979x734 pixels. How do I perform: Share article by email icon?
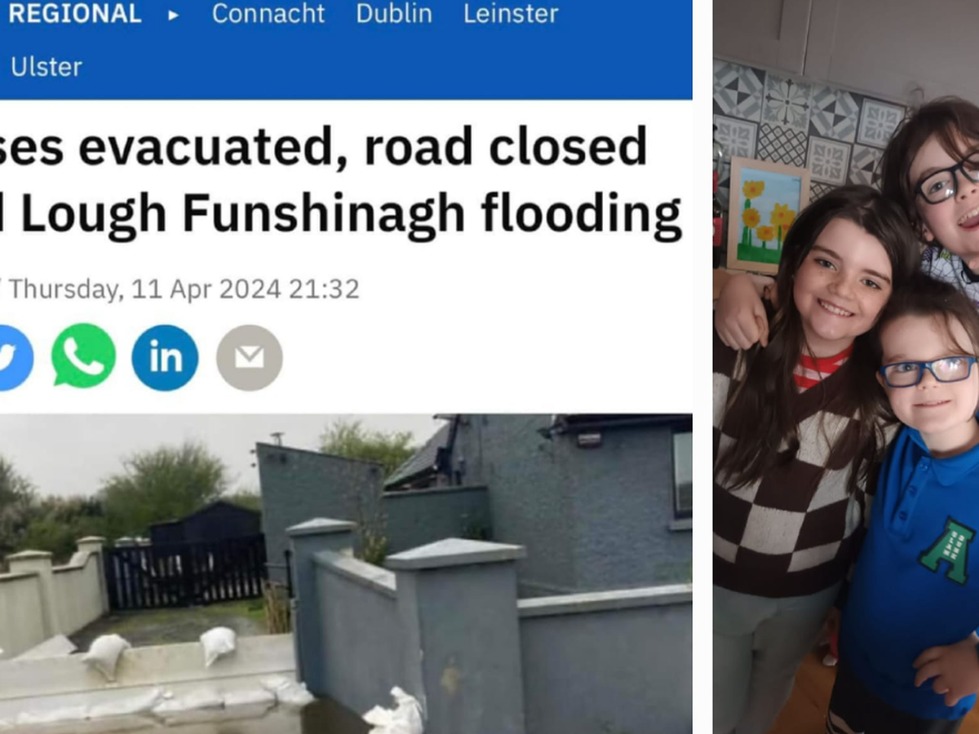click(249, 357)
